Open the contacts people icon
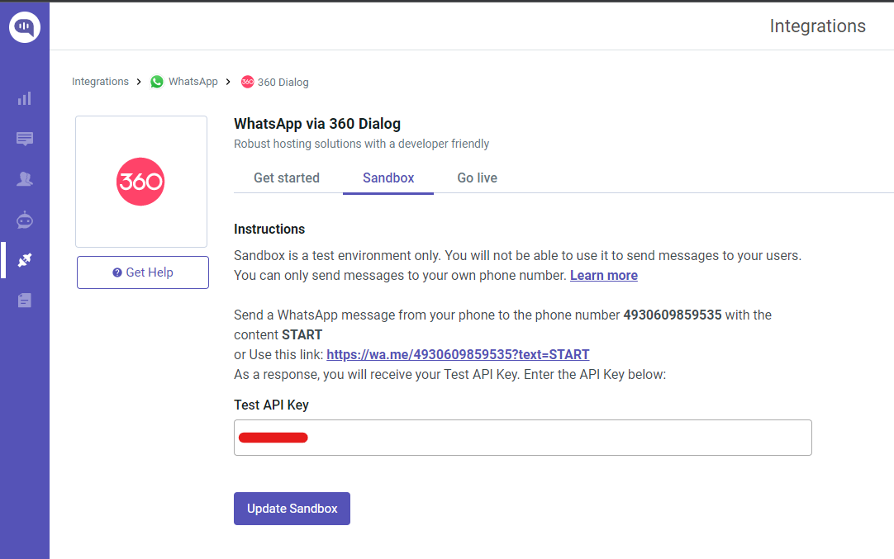 (25, 179)
